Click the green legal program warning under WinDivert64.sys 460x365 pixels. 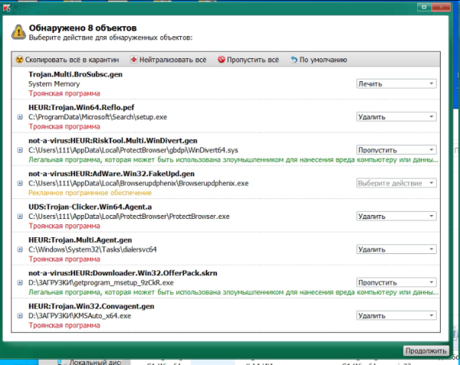233,160
